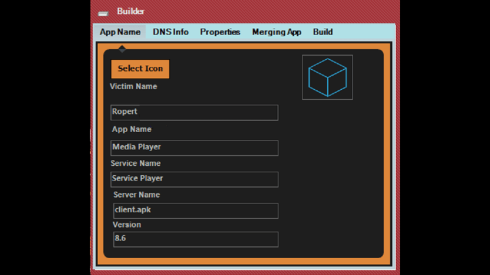Click the Select Icon button
The image size is (490, 275).
140,69
